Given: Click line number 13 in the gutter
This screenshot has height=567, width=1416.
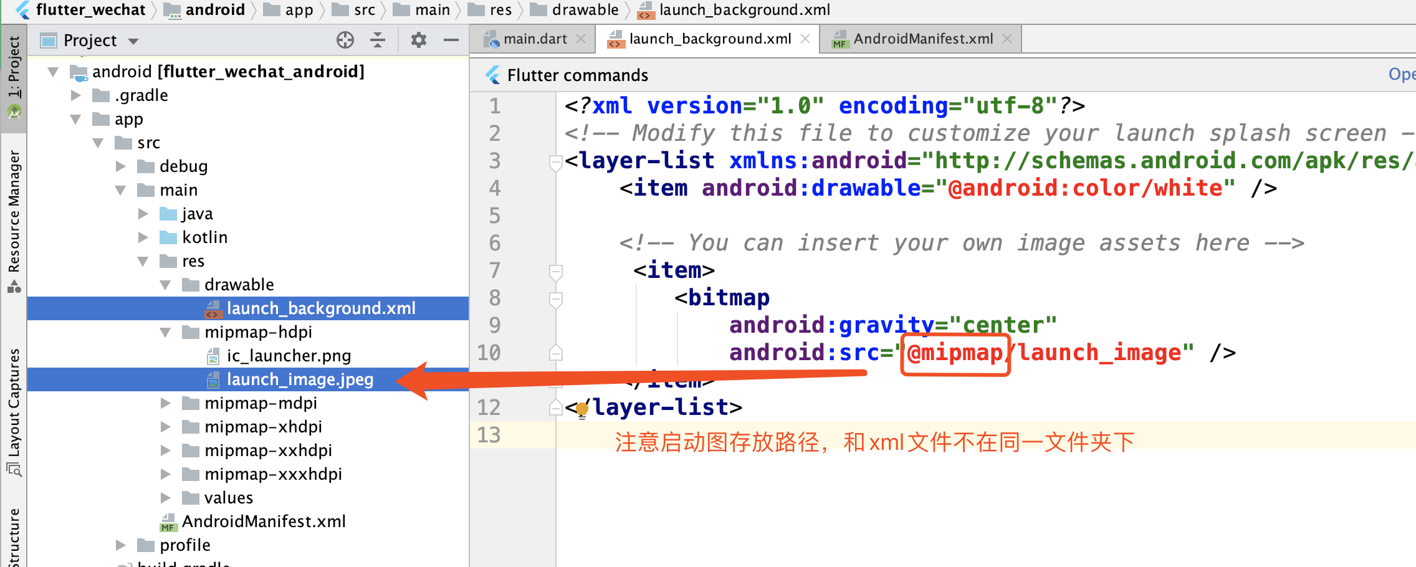Looking at the screenshot, I should [x=489, y=435].
